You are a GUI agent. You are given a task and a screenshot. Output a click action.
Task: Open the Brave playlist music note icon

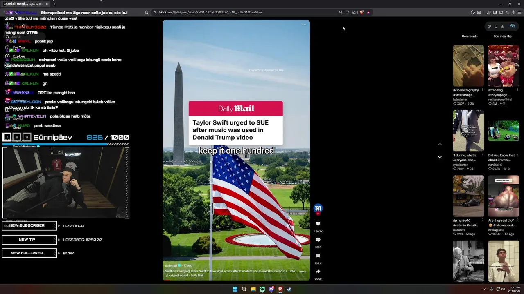489,12
